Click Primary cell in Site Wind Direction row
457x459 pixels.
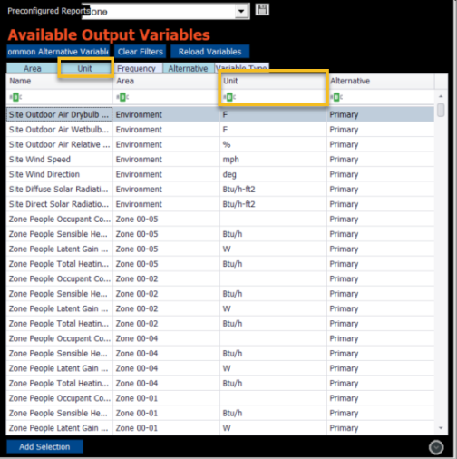pyautogui.click(x=381, y=174)
